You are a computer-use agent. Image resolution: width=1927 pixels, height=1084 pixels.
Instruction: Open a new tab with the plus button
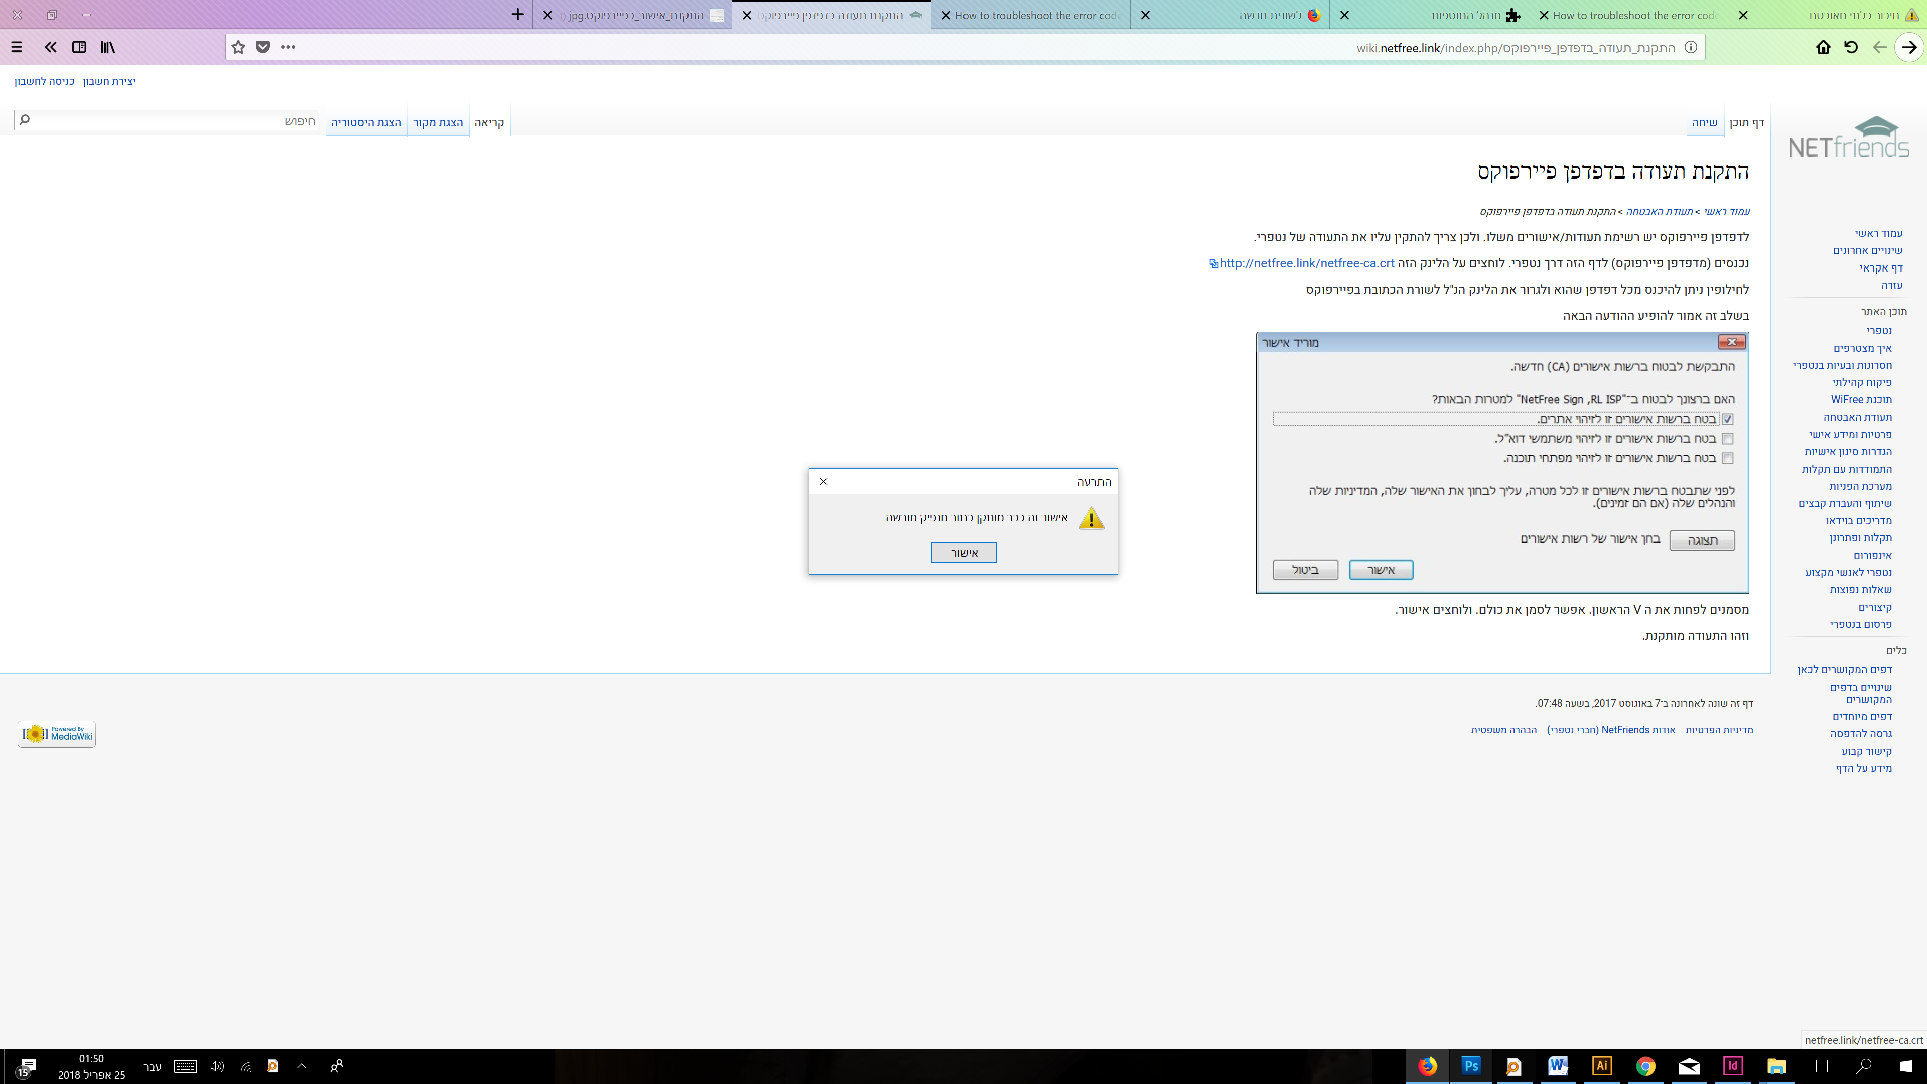click(518, 15)
